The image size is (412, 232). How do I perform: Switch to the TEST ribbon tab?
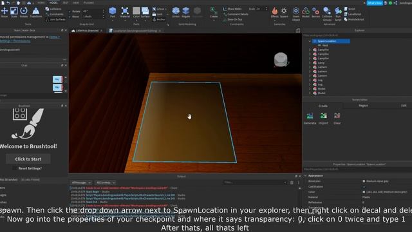pyautogui.click(x=66, y=3)
